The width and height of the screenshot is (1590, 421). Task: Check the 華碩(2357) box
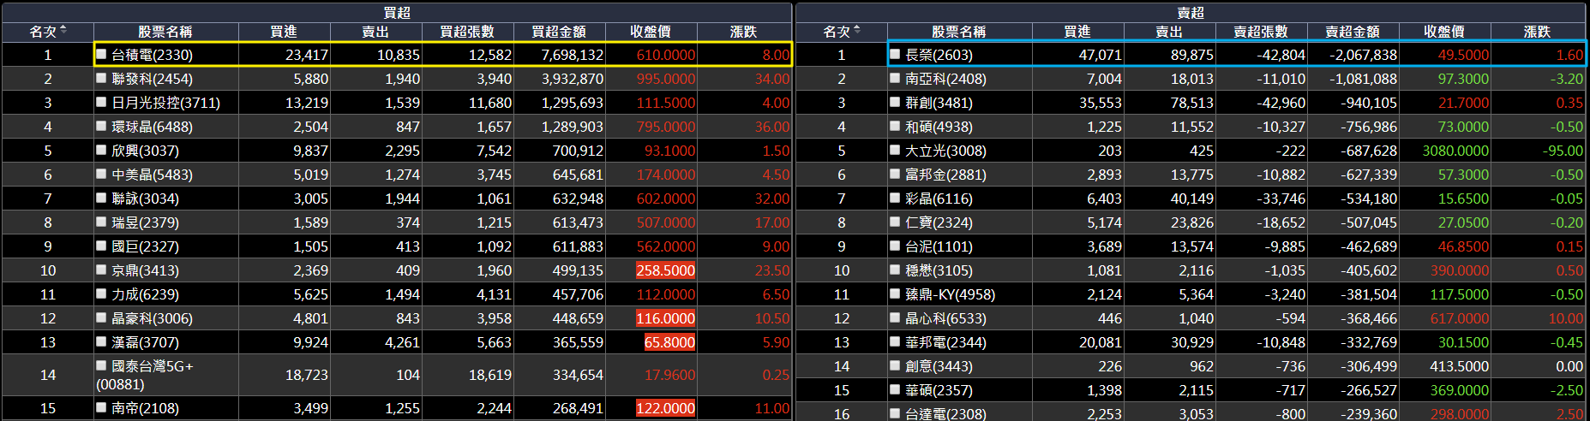tap(896, 389)
